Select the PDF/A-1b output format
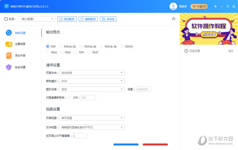The height and width of the screenshot is (150, 238). (x=61, y=46)
